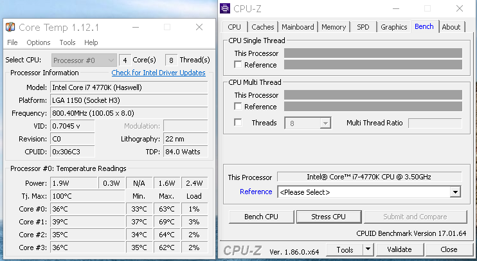Expand the Processor #0 dropdown
The image size is (477, 261).
tap(84, 60)
